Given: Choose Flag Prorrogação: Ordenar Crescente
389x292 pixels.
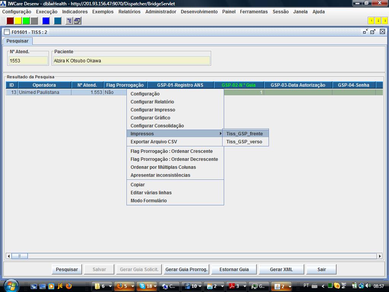Looking at the screenshot, I should [x=175, y=151].
